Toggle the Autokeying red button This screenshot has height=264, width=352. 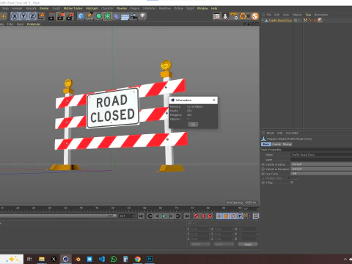point(203,216)
